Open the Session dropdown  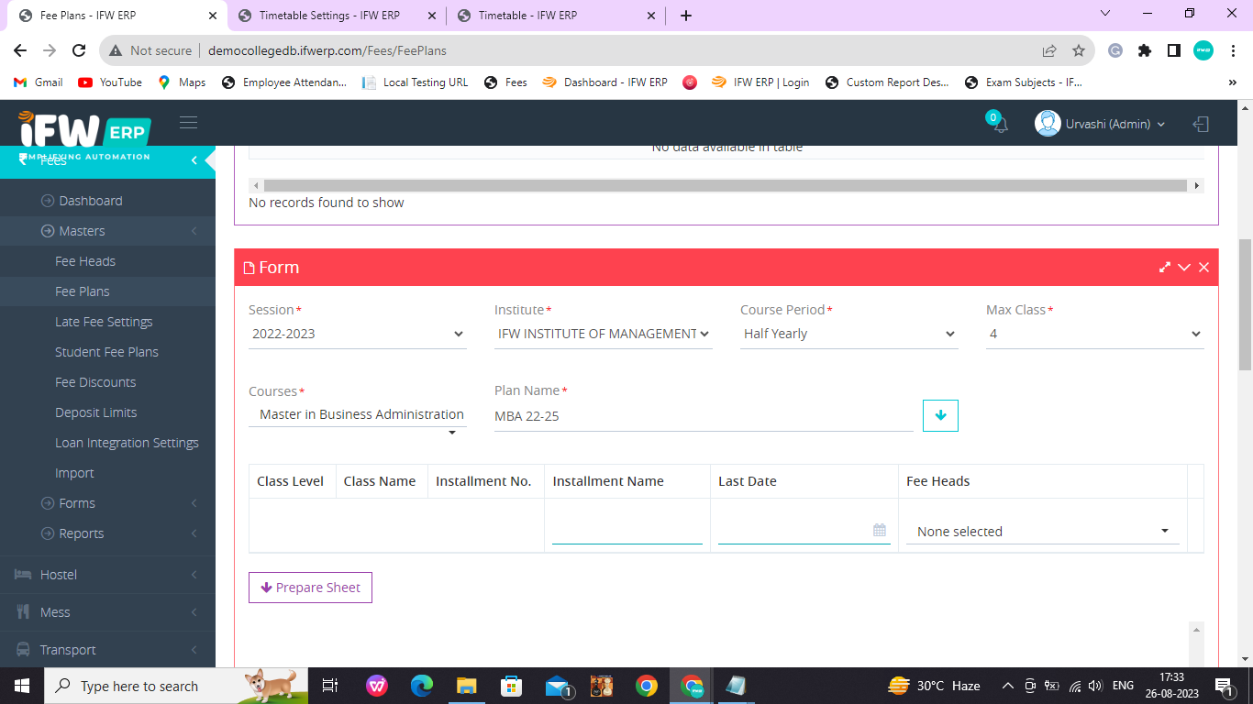pos(358,334)
